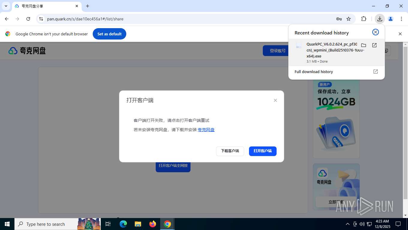
Task: Bookmark this page with star
Action: [x=349, y=19]
